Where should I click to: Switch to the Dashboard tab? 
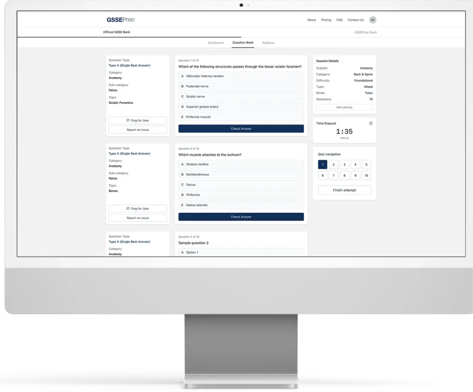coord(216,43)
